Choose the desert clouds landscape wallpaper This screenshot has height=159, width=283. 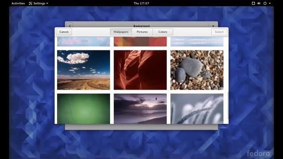[x=84, y=70]
